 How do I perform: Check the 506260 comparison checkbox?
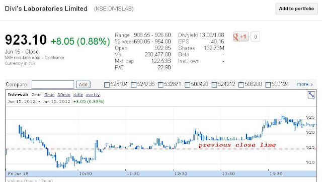241,85
